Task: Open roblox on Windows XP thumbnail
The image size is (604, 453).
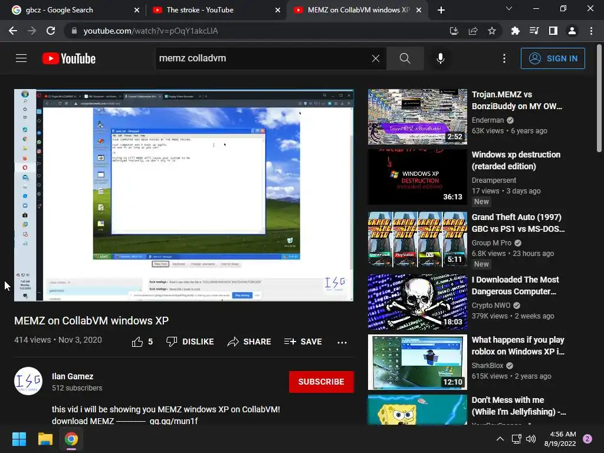Action: click(418, 362)
